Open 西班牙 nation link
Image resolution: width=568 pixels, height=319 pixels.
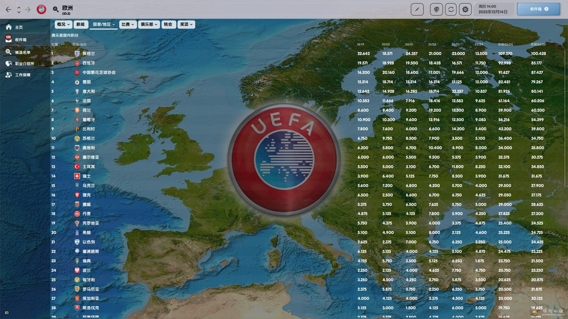[88, 63]
